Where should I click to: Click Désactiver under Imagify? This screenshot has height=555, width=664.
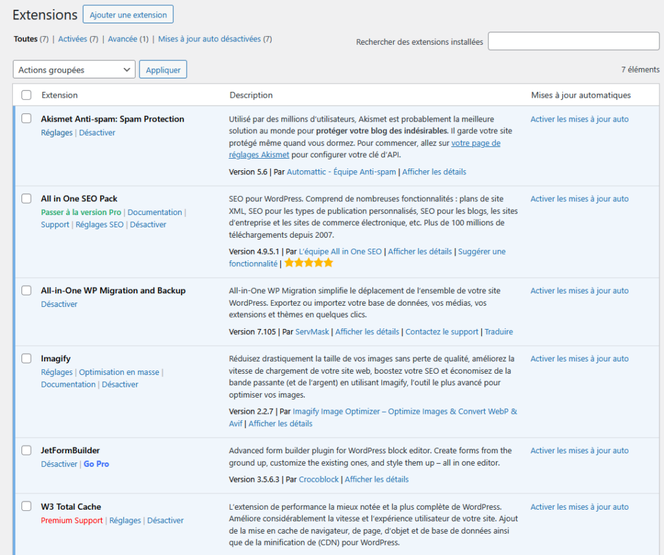coord(120,385)
